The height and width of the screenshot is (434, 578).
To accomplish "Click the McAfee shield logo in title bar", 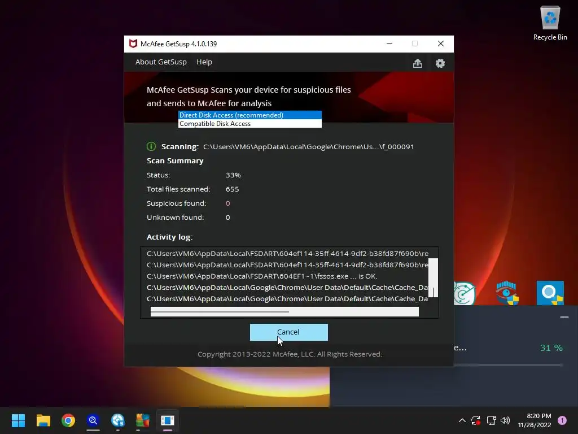I will (133, 44).
